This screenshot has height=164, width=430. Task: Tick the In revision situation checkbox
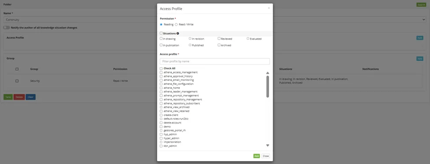[x=190, y=39]
